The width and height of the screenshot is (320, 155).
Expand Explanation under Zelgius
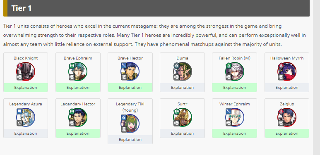click(x=287, y=134)
